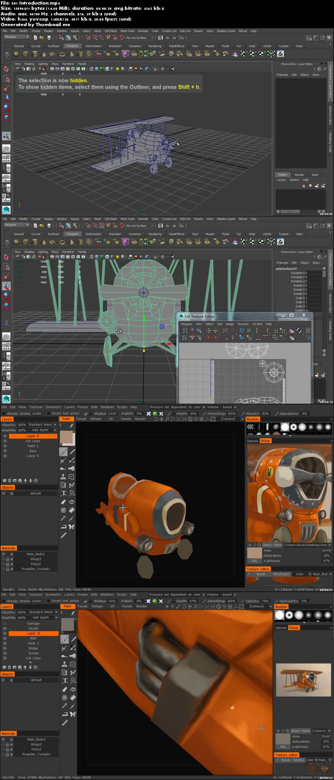Click the Paste button in the Layer 4 frame's Picker
The height and width of the screenshot is (780, 334).
pyautogui.click(x=278, y=545)
